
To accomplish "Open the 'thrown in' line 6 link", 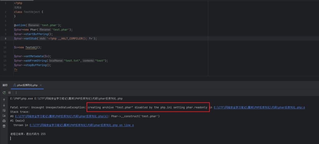I will tap(82, 125).
